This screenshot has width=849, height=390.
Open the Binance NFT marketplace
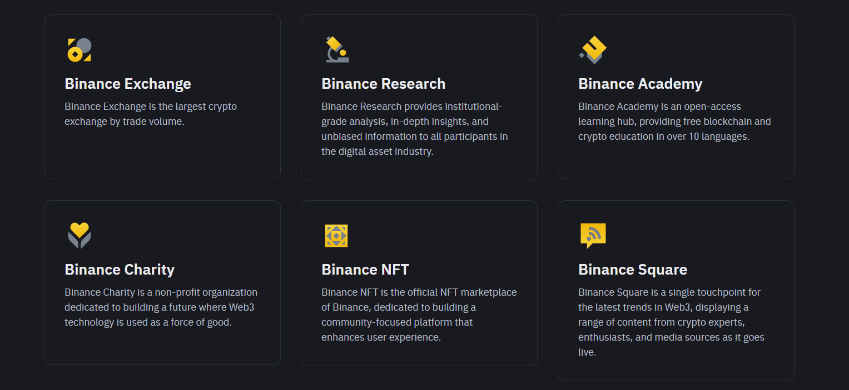[365, 270]
